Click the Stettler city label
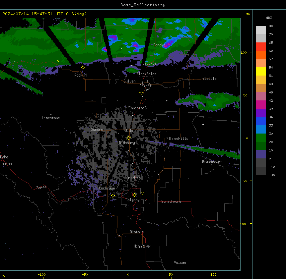This screenshot has height=279, width=286. (210, 79)
